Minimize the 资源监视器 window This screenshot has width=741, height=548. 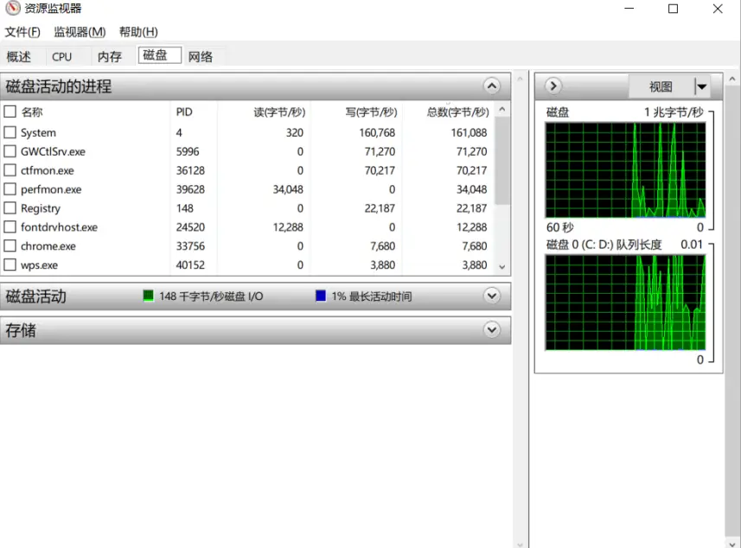point(629,9)
